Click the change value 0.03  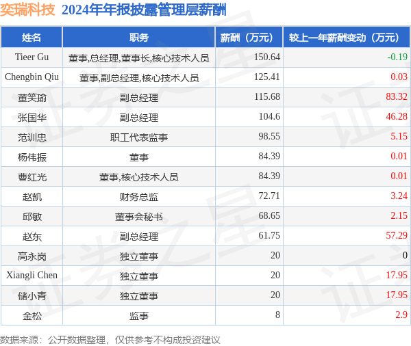tap(399, 77)
